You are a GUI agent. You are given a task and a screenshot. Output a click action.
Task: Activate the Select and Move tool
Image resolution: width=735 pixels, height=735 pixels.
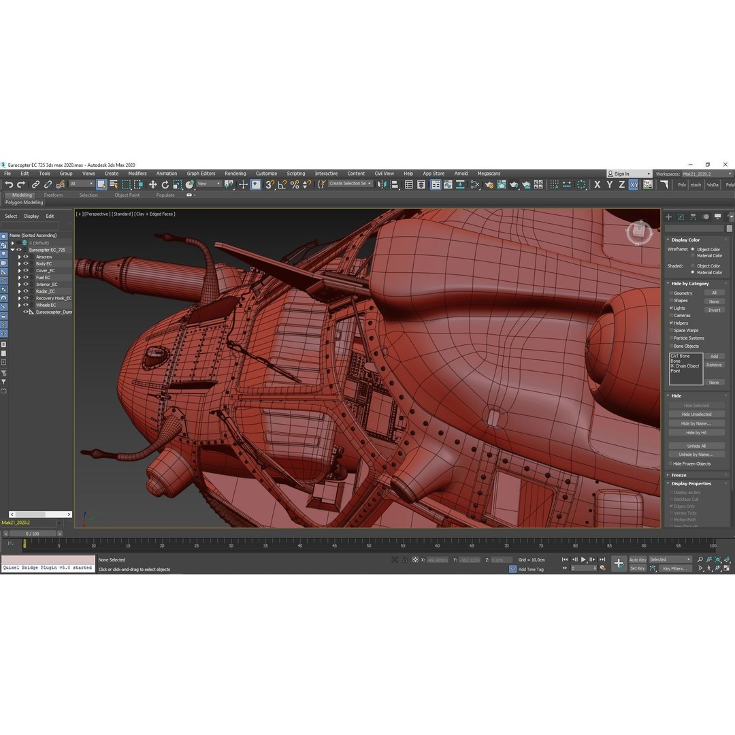(x=153, y=184)
